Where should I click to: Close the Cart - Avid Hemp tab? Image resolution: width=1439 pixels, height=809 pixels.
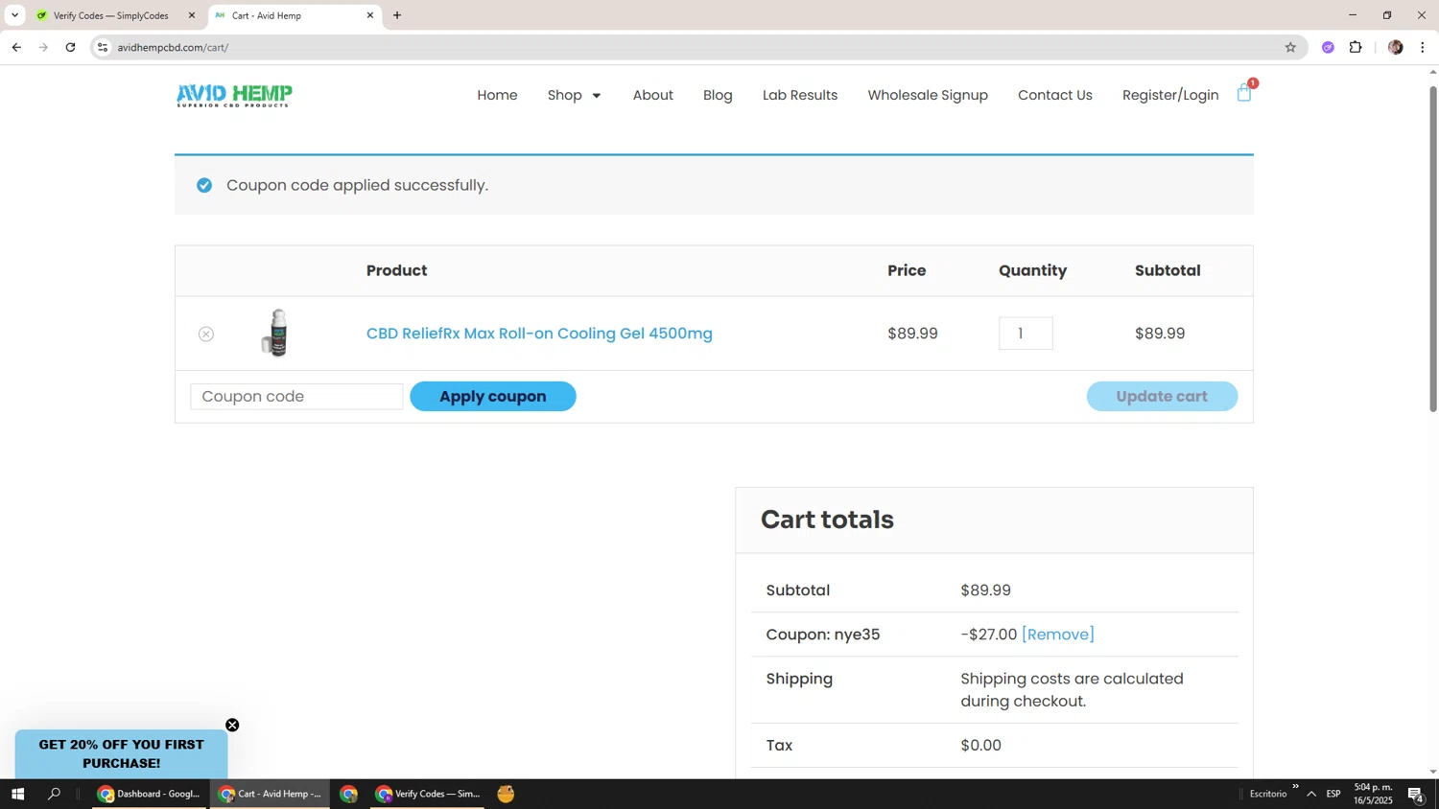[x=370, y=15]
